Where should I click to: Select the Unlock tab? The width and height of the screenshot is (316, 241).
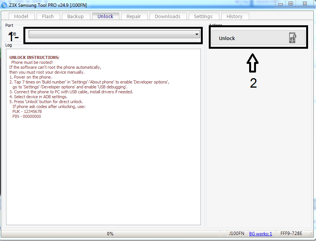pos(105,16)
